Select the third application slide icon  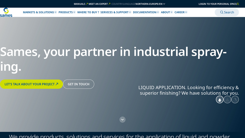235,100
